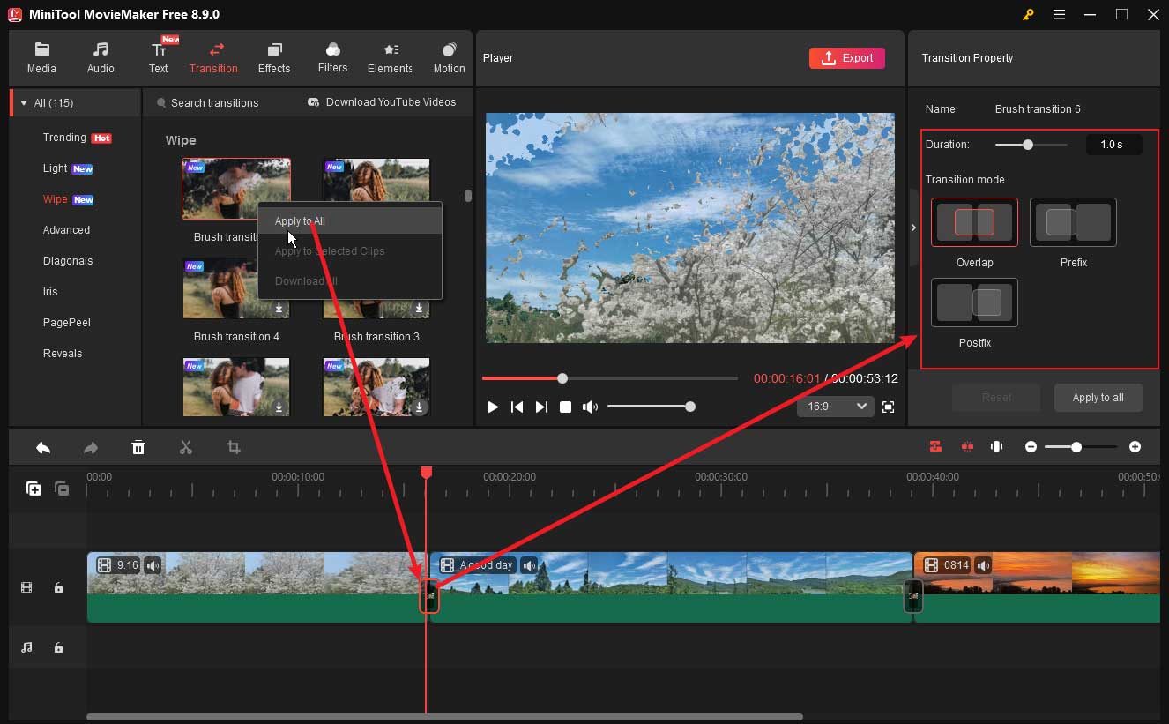Select the Advanced transitions category
1169x724 pixels.
[66, 230]
